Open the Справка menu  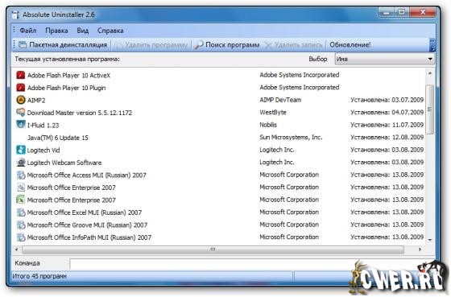point(110,31)
